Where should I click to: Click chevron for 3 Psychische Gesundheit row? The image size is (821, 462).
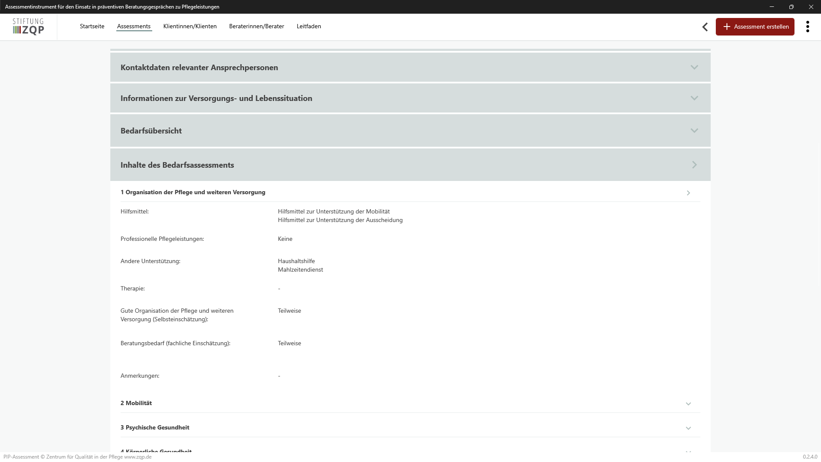click(x=688, y=428)
